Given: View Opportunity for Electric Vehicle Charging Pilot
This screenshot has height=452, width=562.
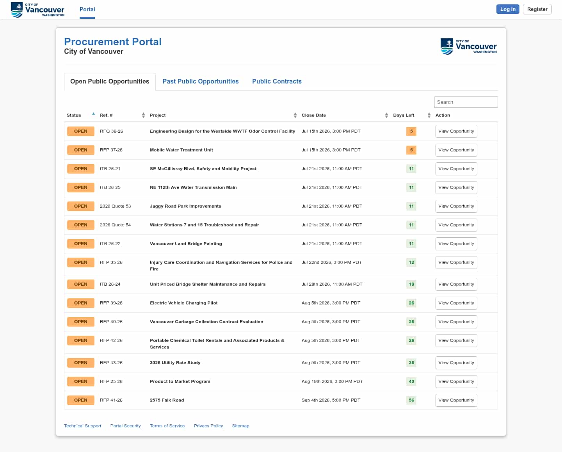Looking at the screenshot, I should (456, 303).
